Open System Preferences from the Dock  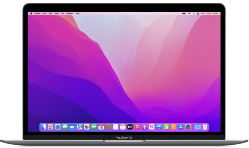click(x=188, y=127)
